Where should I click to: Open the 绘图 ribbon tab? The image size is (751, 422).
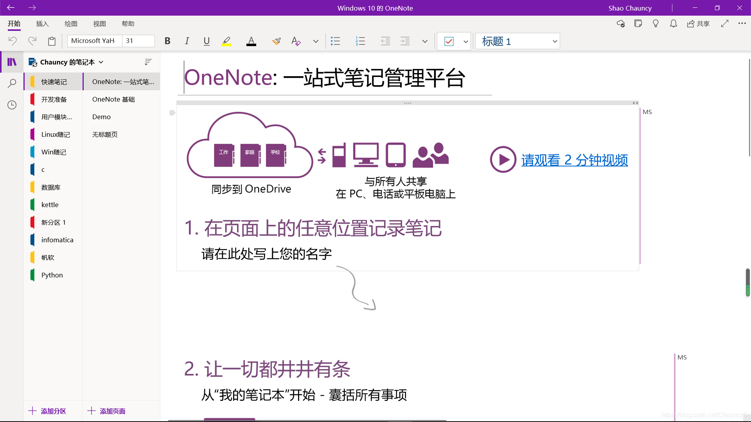coord(71,24)
